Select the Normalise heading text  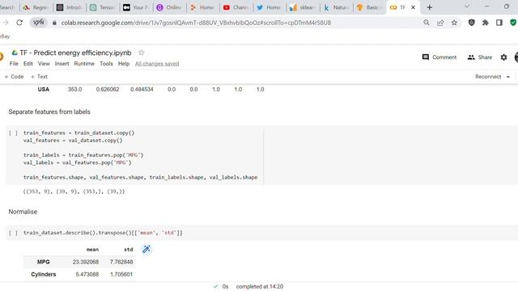click(x=23, y=212)
